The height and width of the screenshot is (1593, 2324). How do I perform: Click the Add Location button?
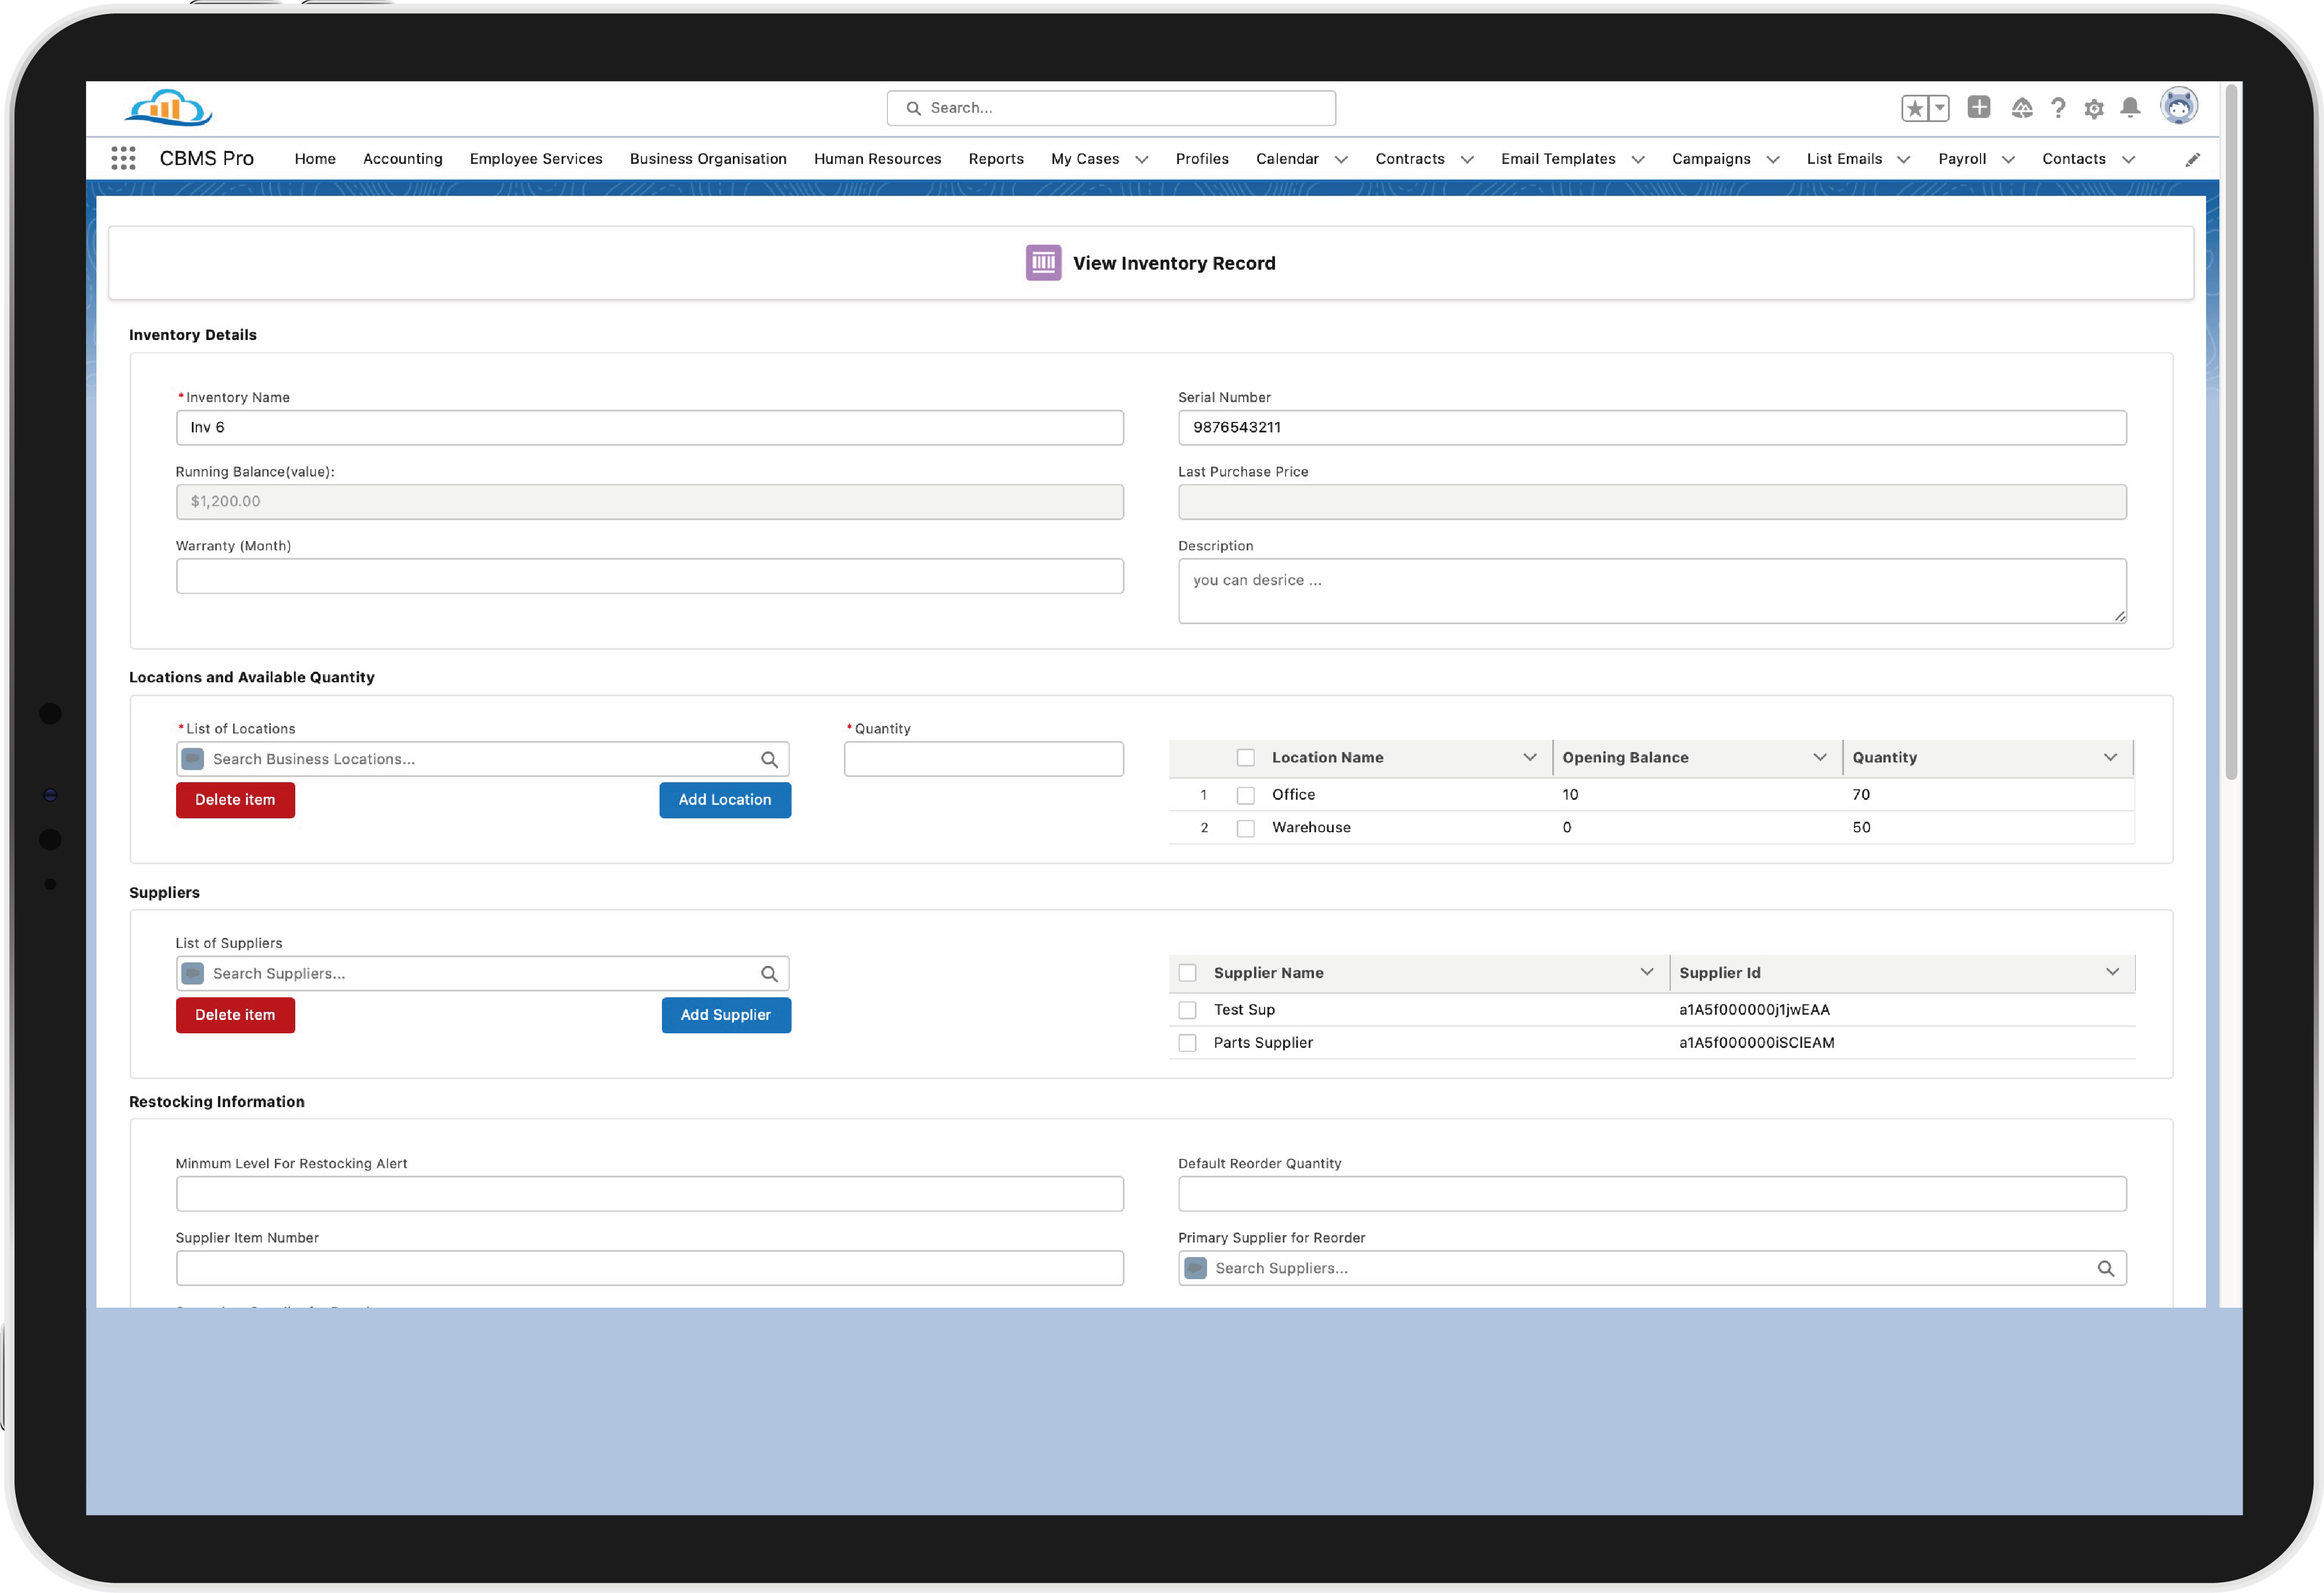click(725, 800)
